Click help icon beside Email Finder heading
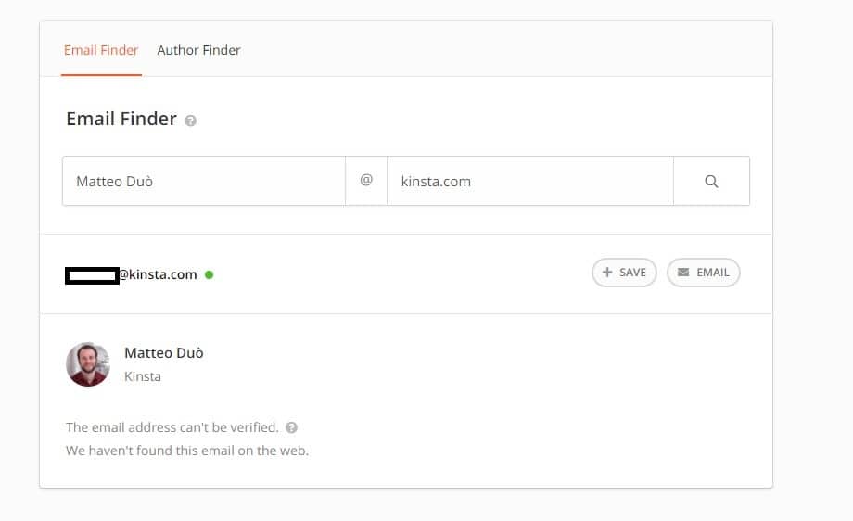This screenshot has height=521, width=853. (x=190, y=121)
